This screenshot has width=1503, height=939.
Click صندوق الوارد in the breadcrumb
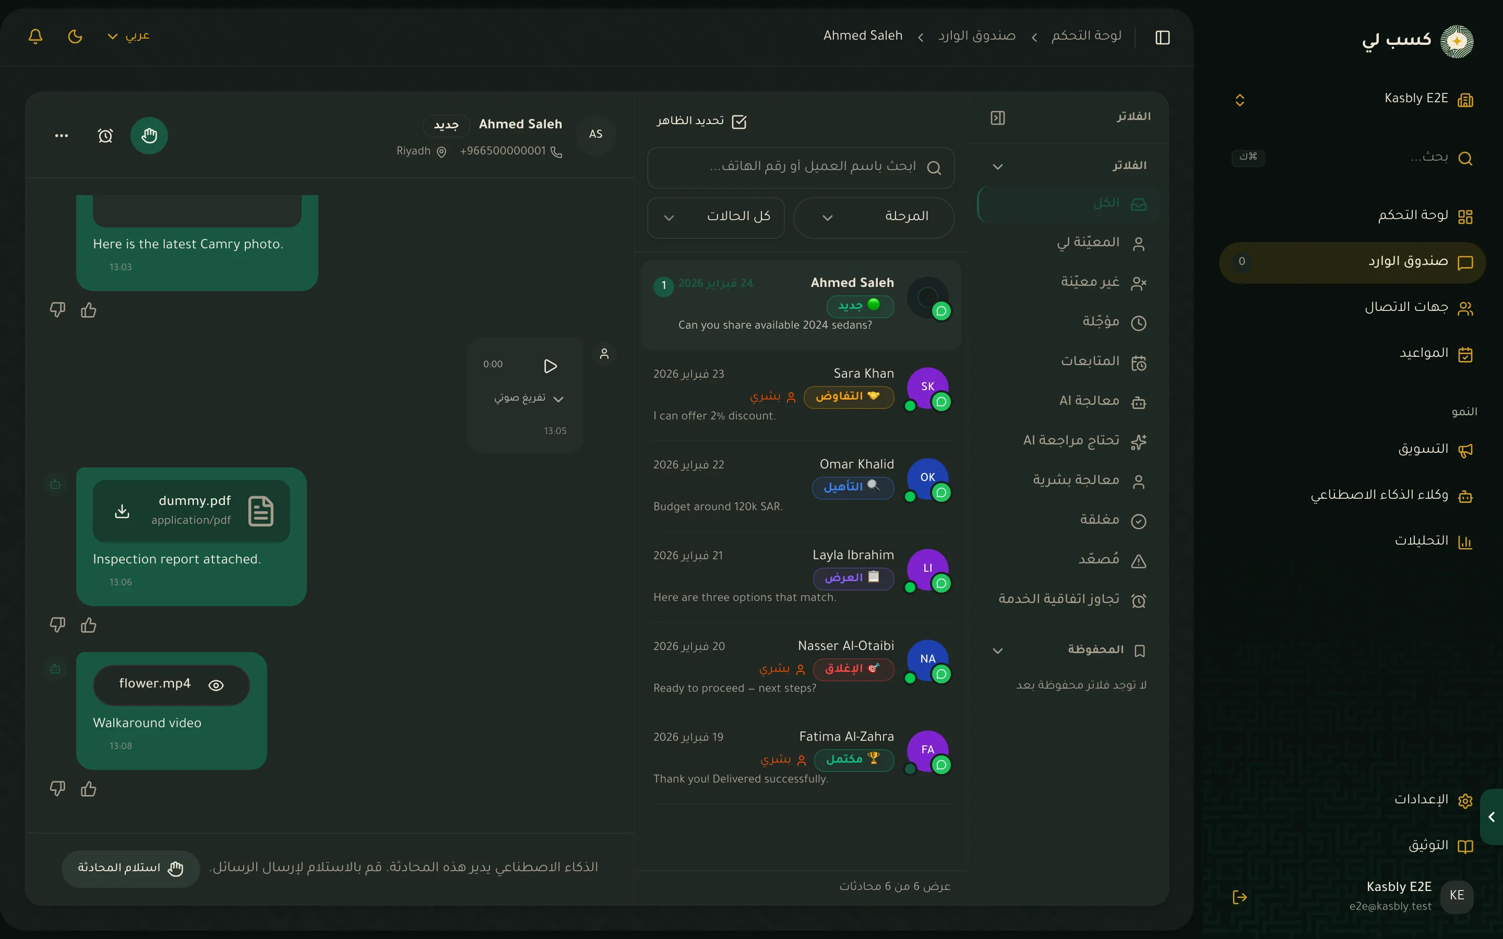pos(977,36)
